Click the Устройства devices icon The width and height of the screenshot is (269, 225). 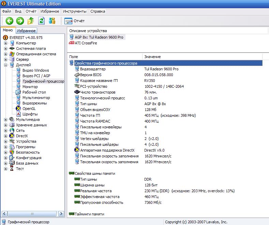click(12, 141)
